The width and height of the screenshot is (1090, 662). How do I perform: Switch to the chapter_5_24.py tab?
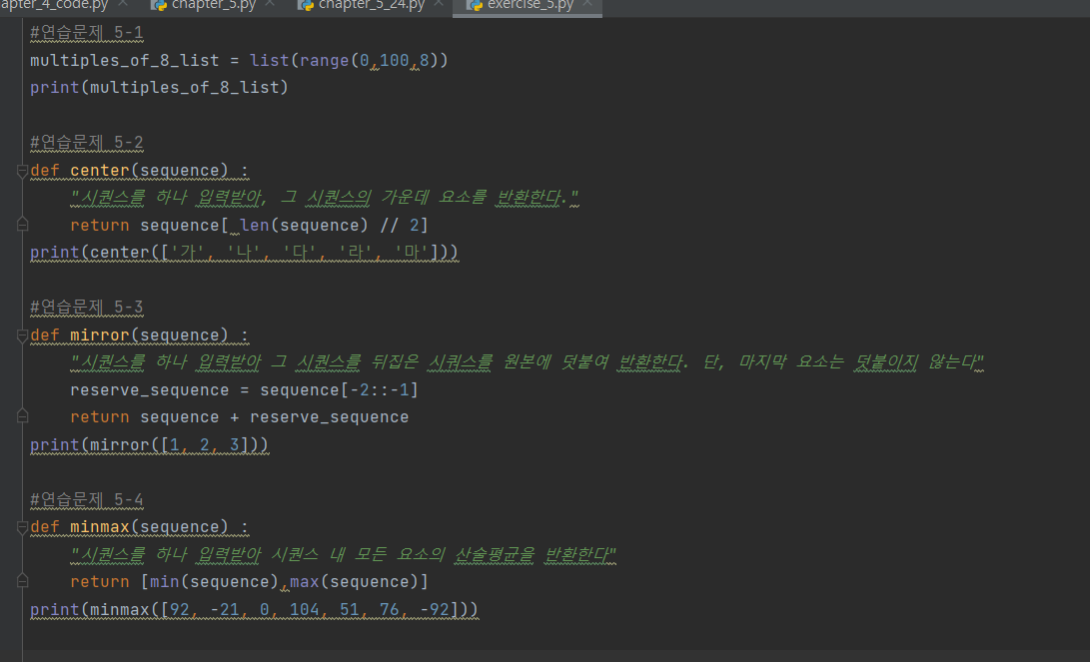(372, 5)
